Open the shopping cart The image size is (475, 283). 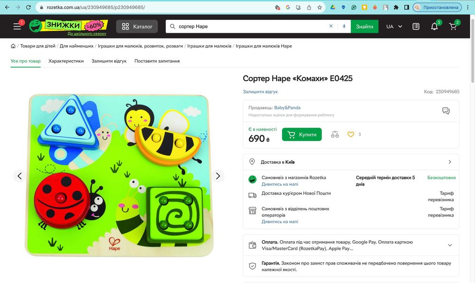(x=453, y=27)
